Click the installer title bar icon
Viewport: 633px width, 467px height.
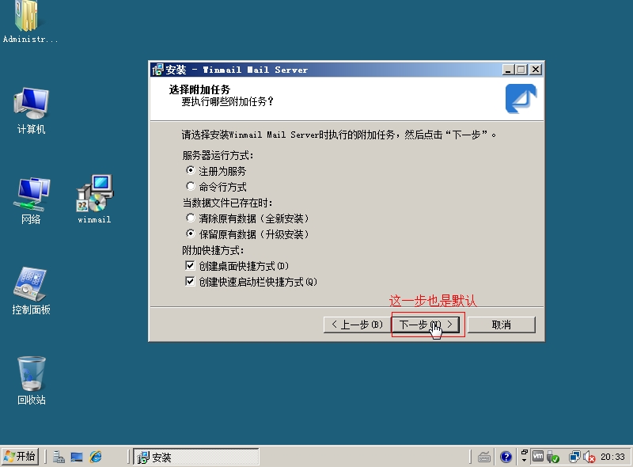[x=157, y=70]
